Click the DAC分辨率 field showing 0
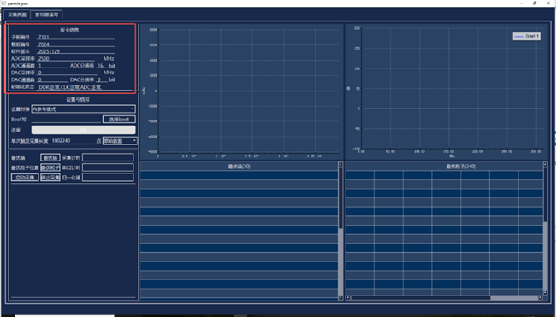The image size is (556, 317). [102, 79]
